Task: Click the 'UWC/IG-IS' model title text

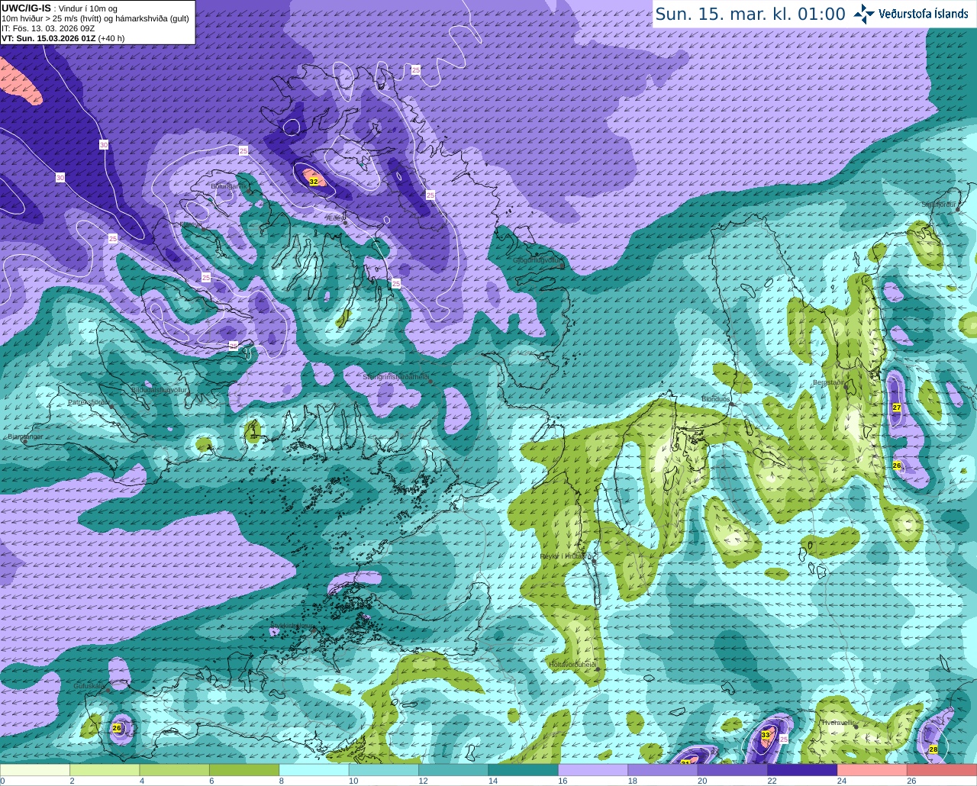Action: pyautogui.click(x=26, y=8)
